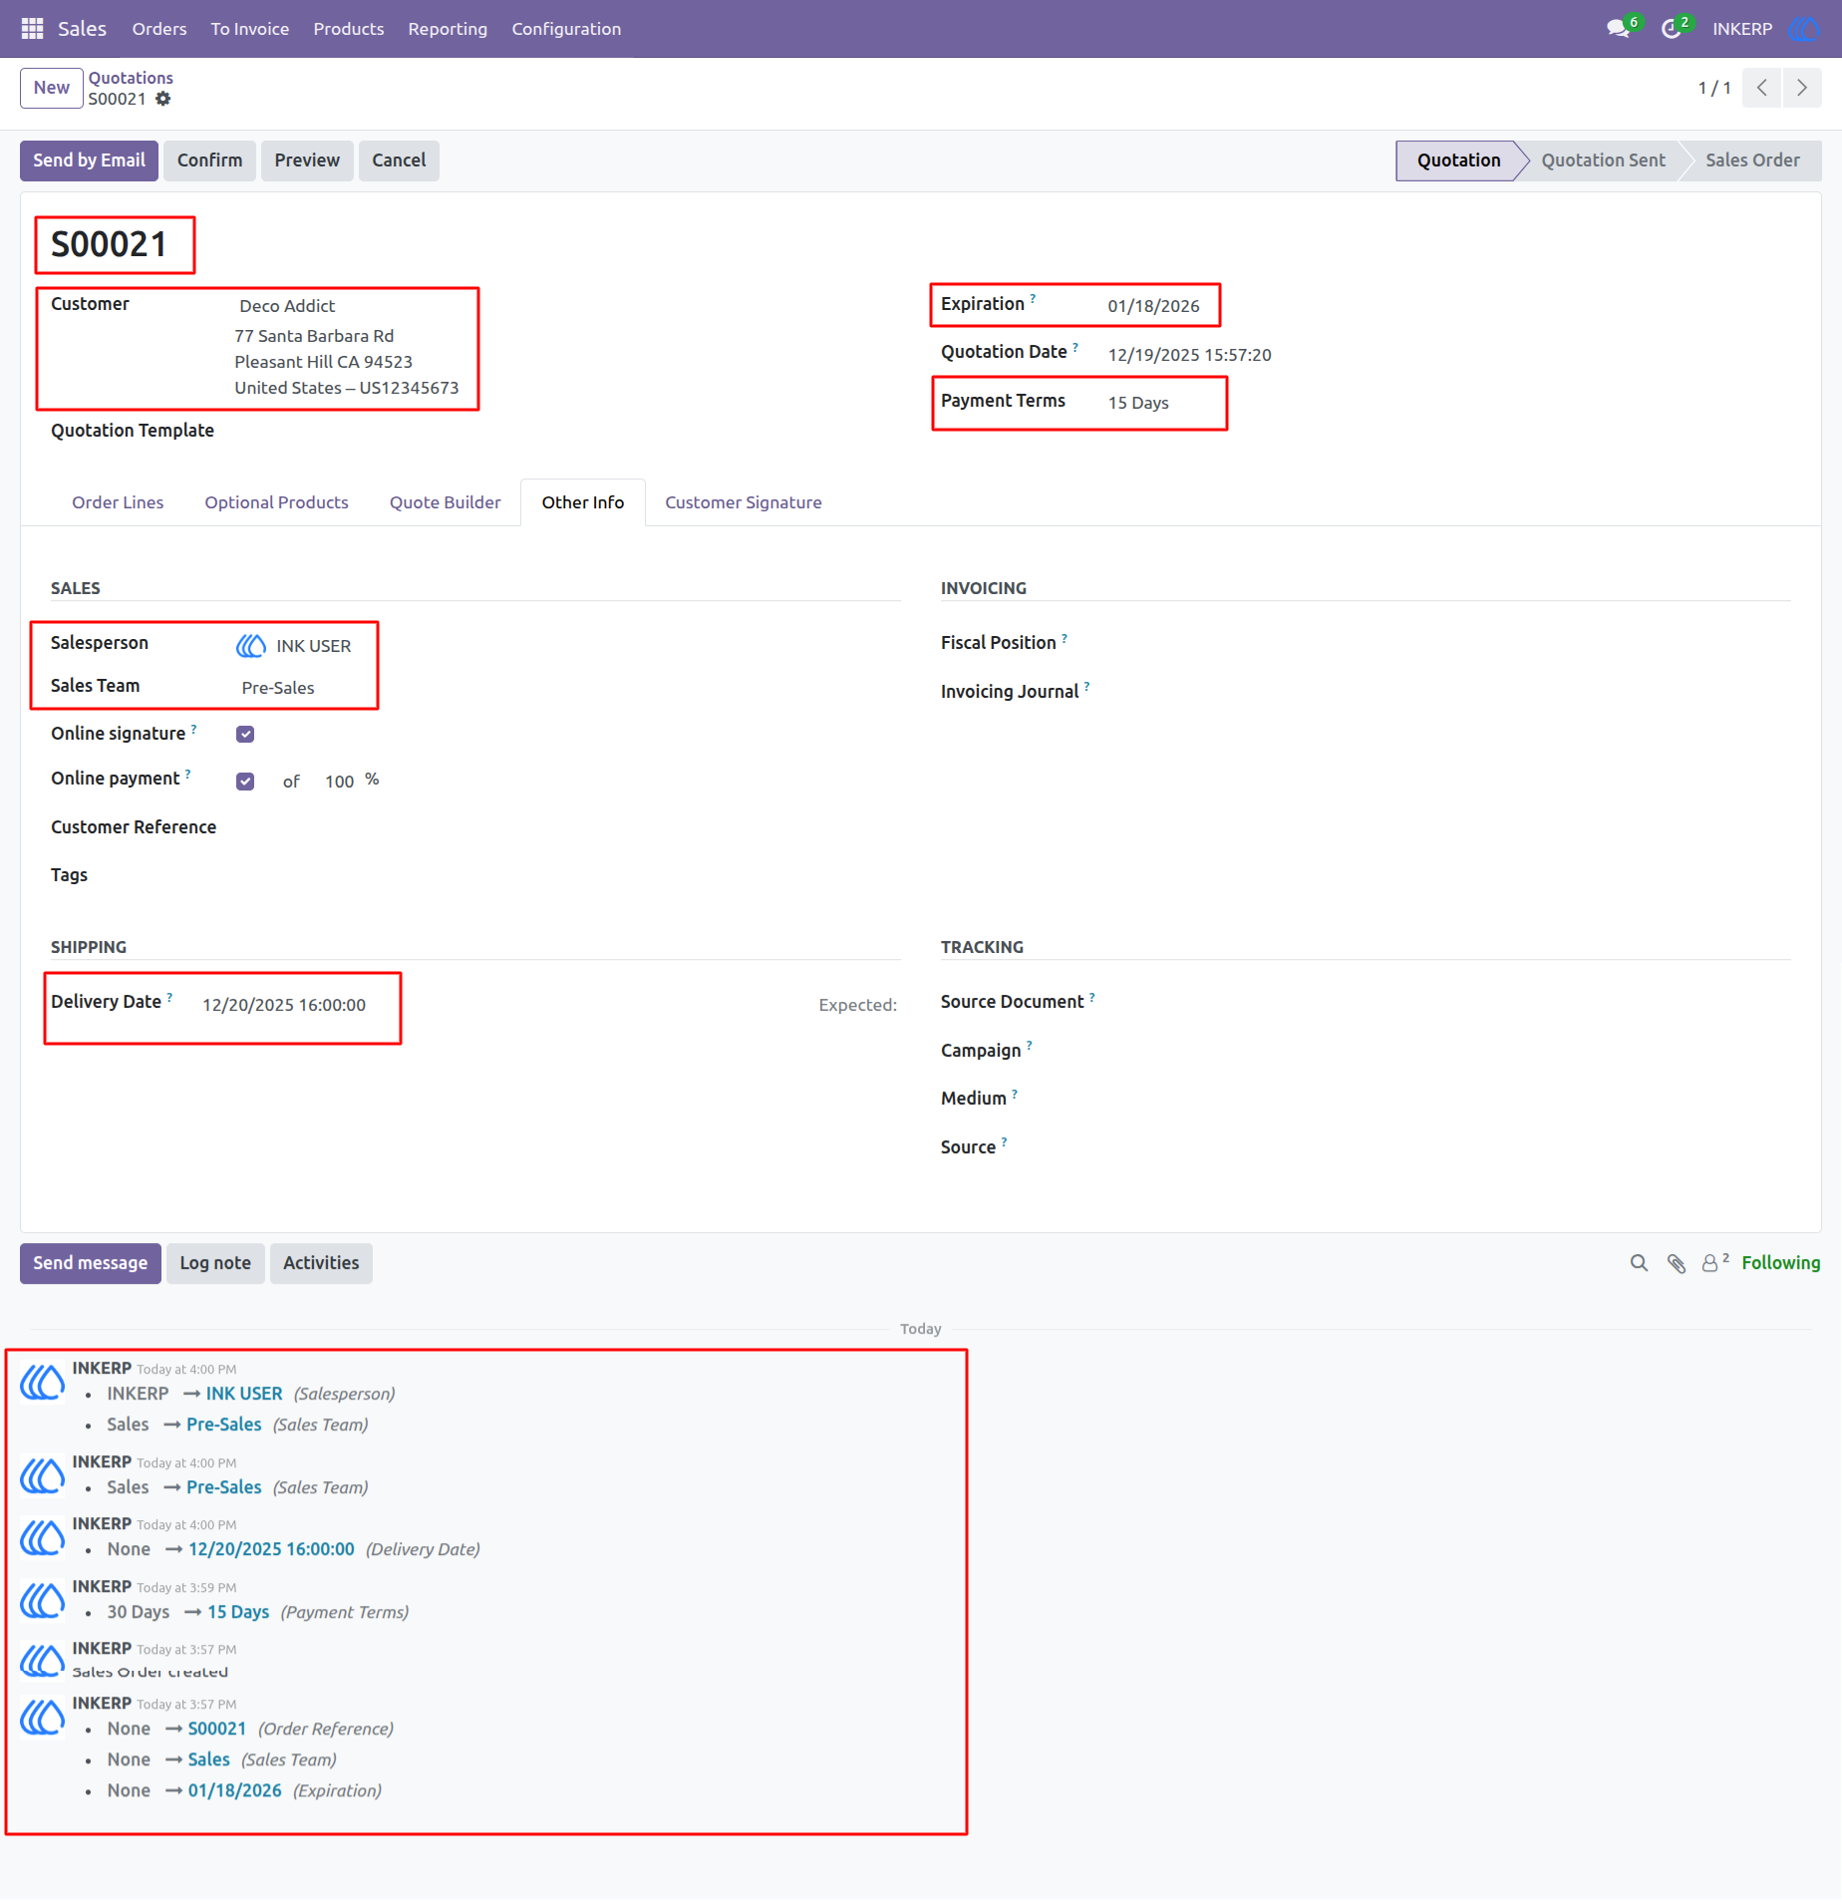Open the Reporting menu
Image resolution: width=1842 pixels, height=1903 pixels.
point(448,29)
